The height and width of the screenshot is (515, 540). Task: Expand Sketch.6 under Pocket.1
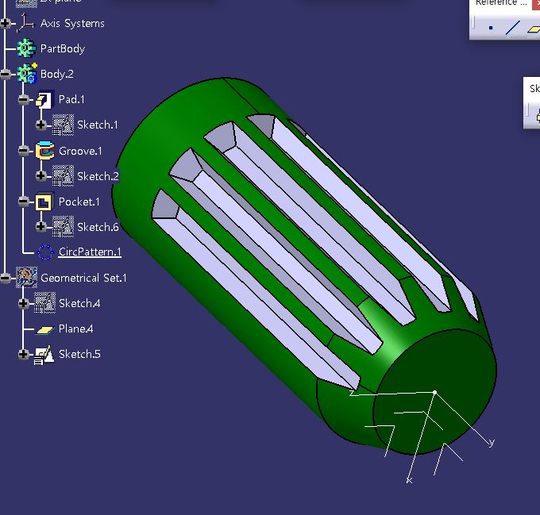click(41, 226)
